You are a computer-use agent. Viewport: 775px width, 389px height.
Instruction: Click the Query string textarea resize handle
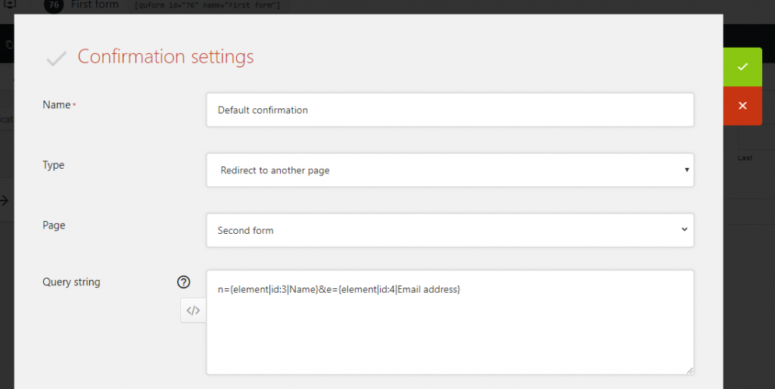click(689, 370)
